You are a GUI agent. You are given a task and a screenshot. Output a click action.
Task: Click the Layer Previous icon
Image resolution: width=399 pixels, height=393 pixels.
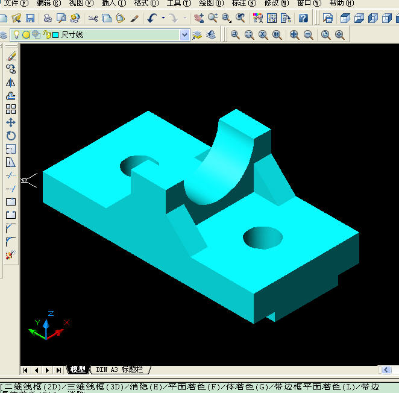pos(211,35)
